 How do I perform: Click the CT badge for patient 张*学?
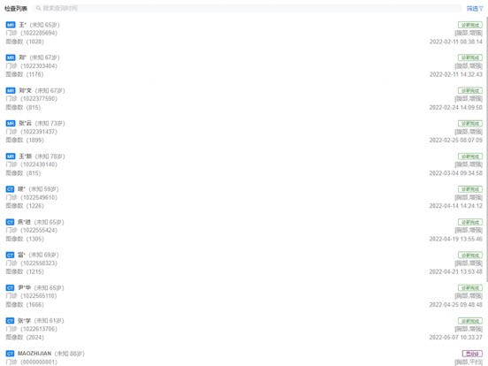pyautogui.click(x=10, y=321)
